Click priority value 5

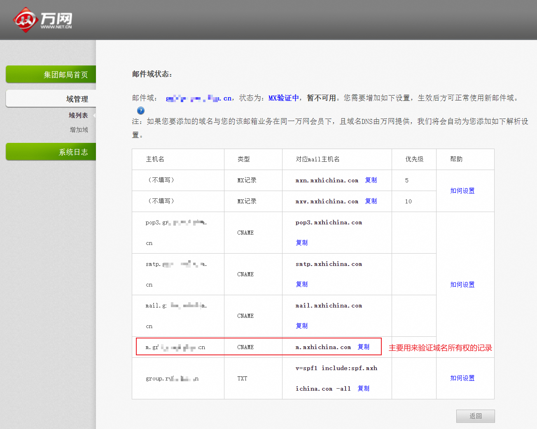point(407,181)
